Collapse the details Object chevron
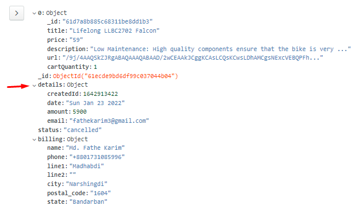The width and height of the screenshot is (363, 217). coord(35,86)
